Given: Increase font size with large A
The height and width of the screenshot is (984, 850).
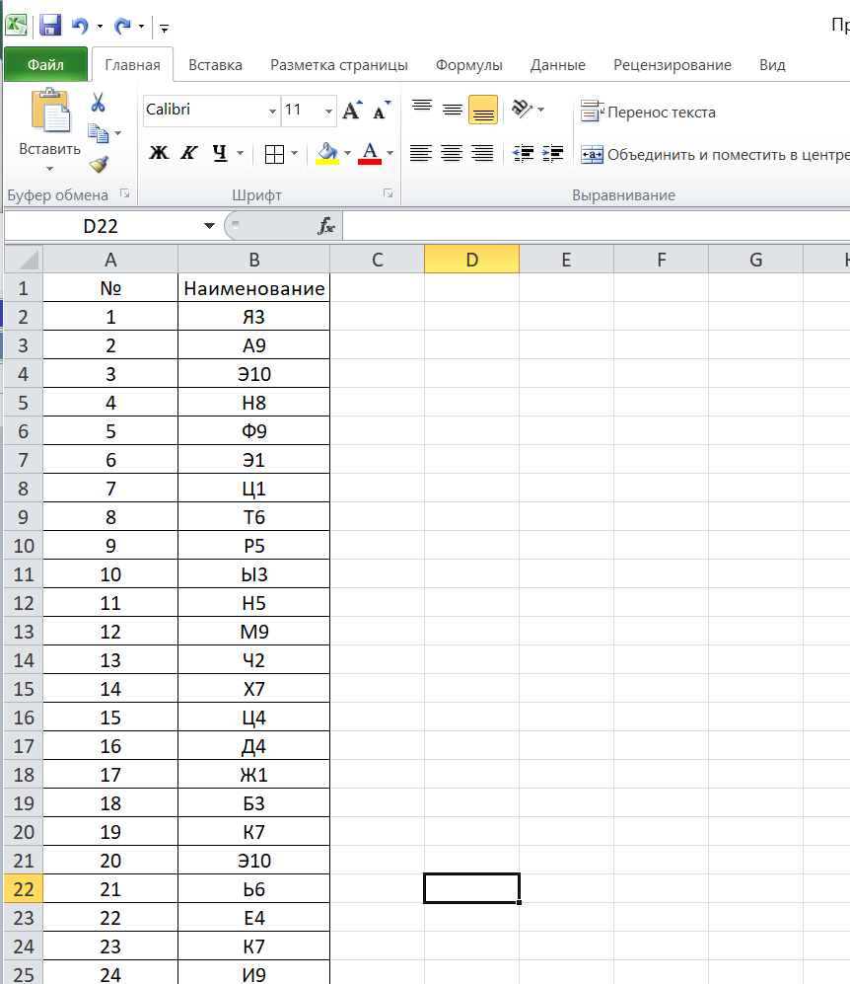Looking at the screenshot, I should (x=352, y=110).
